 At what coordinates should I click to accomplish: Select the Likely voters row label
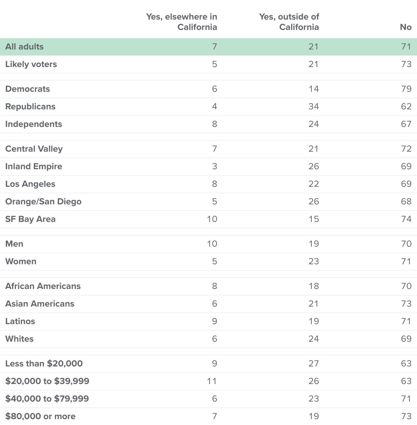point(31,64)
